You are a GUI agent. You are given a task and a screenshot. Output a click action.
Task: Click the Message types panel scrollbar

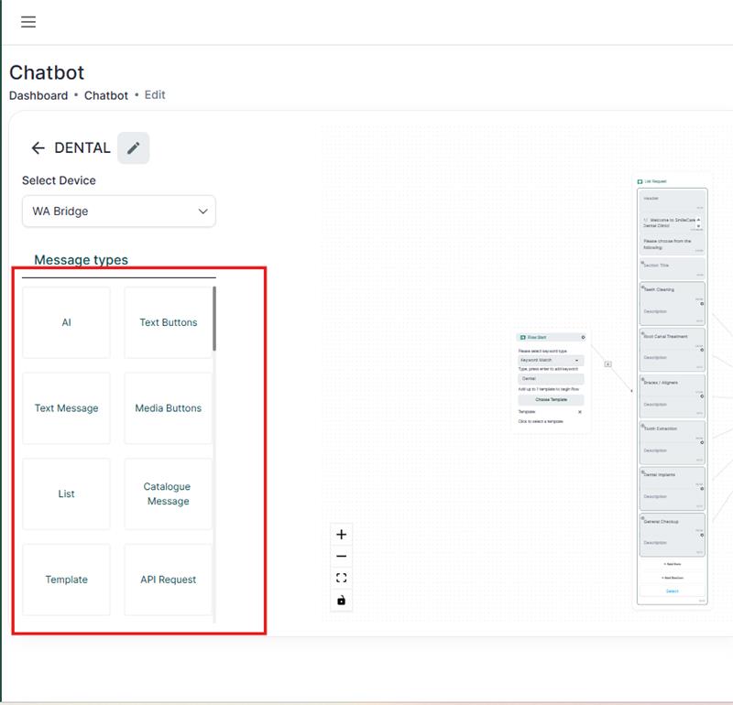(214, 319)
